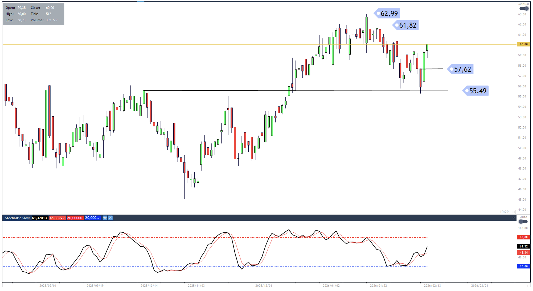Toggle the Auto scale switch of the indicator panel
Screen dimensions: 533x291
click(x=523, y=221)
